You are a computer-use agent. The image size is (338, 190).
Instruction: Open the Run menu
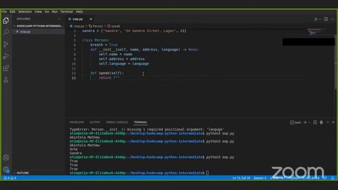[x=55, y=12]
